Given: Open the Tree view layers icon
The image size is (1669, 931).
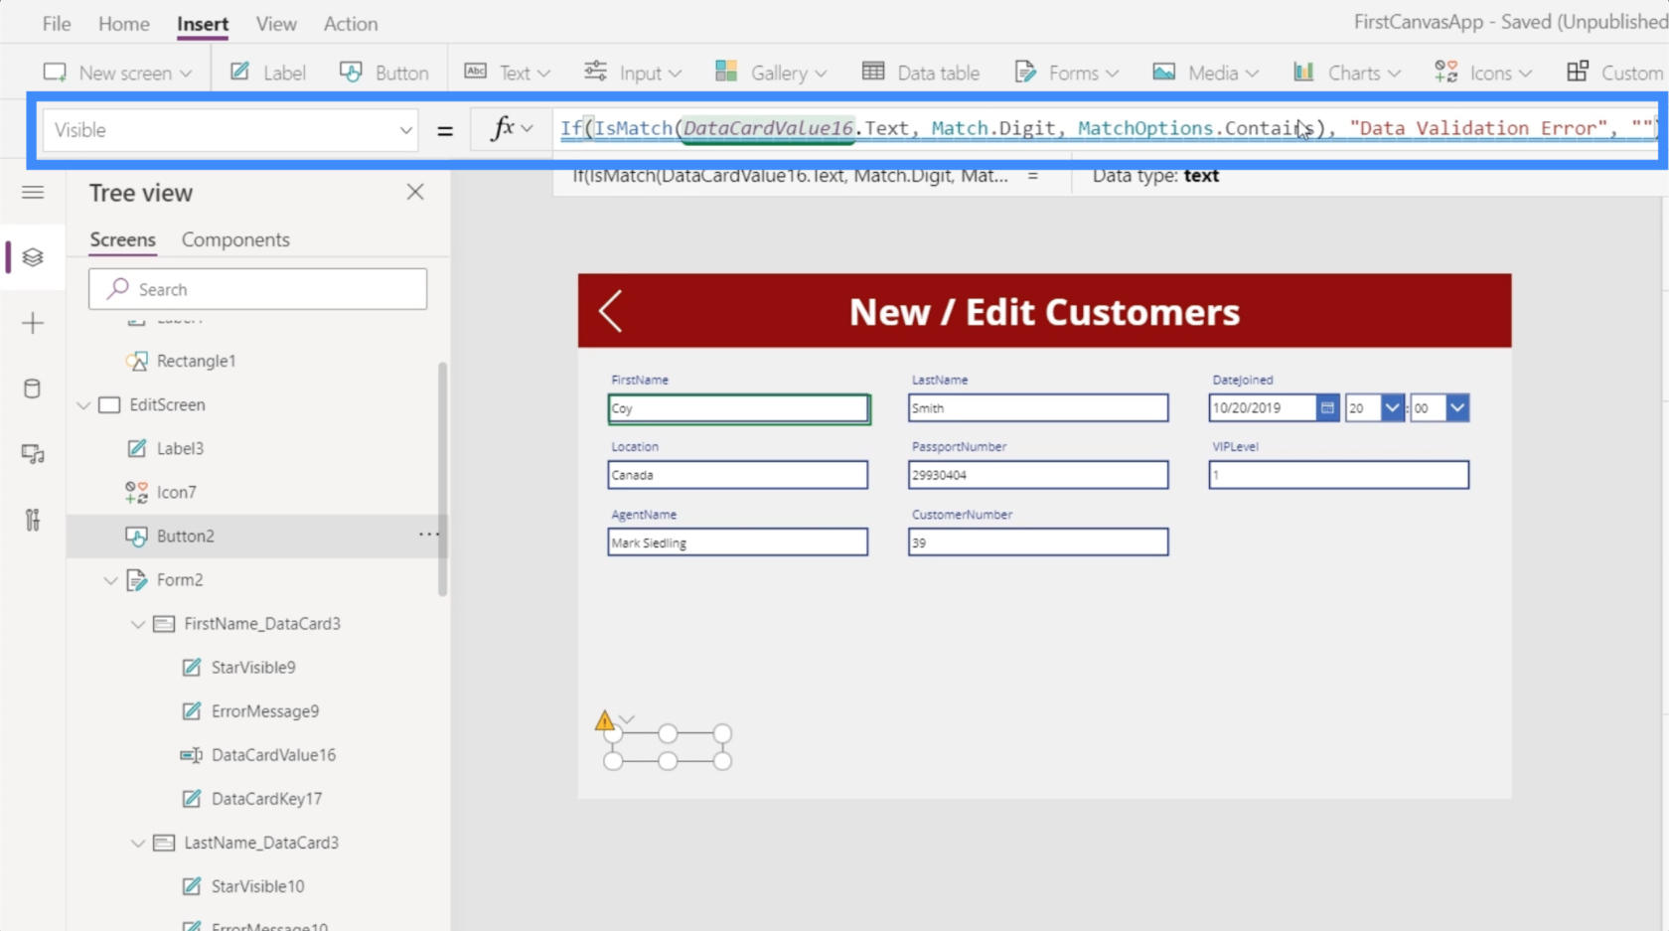Looking at the screenshot, I should click(33, 257).
